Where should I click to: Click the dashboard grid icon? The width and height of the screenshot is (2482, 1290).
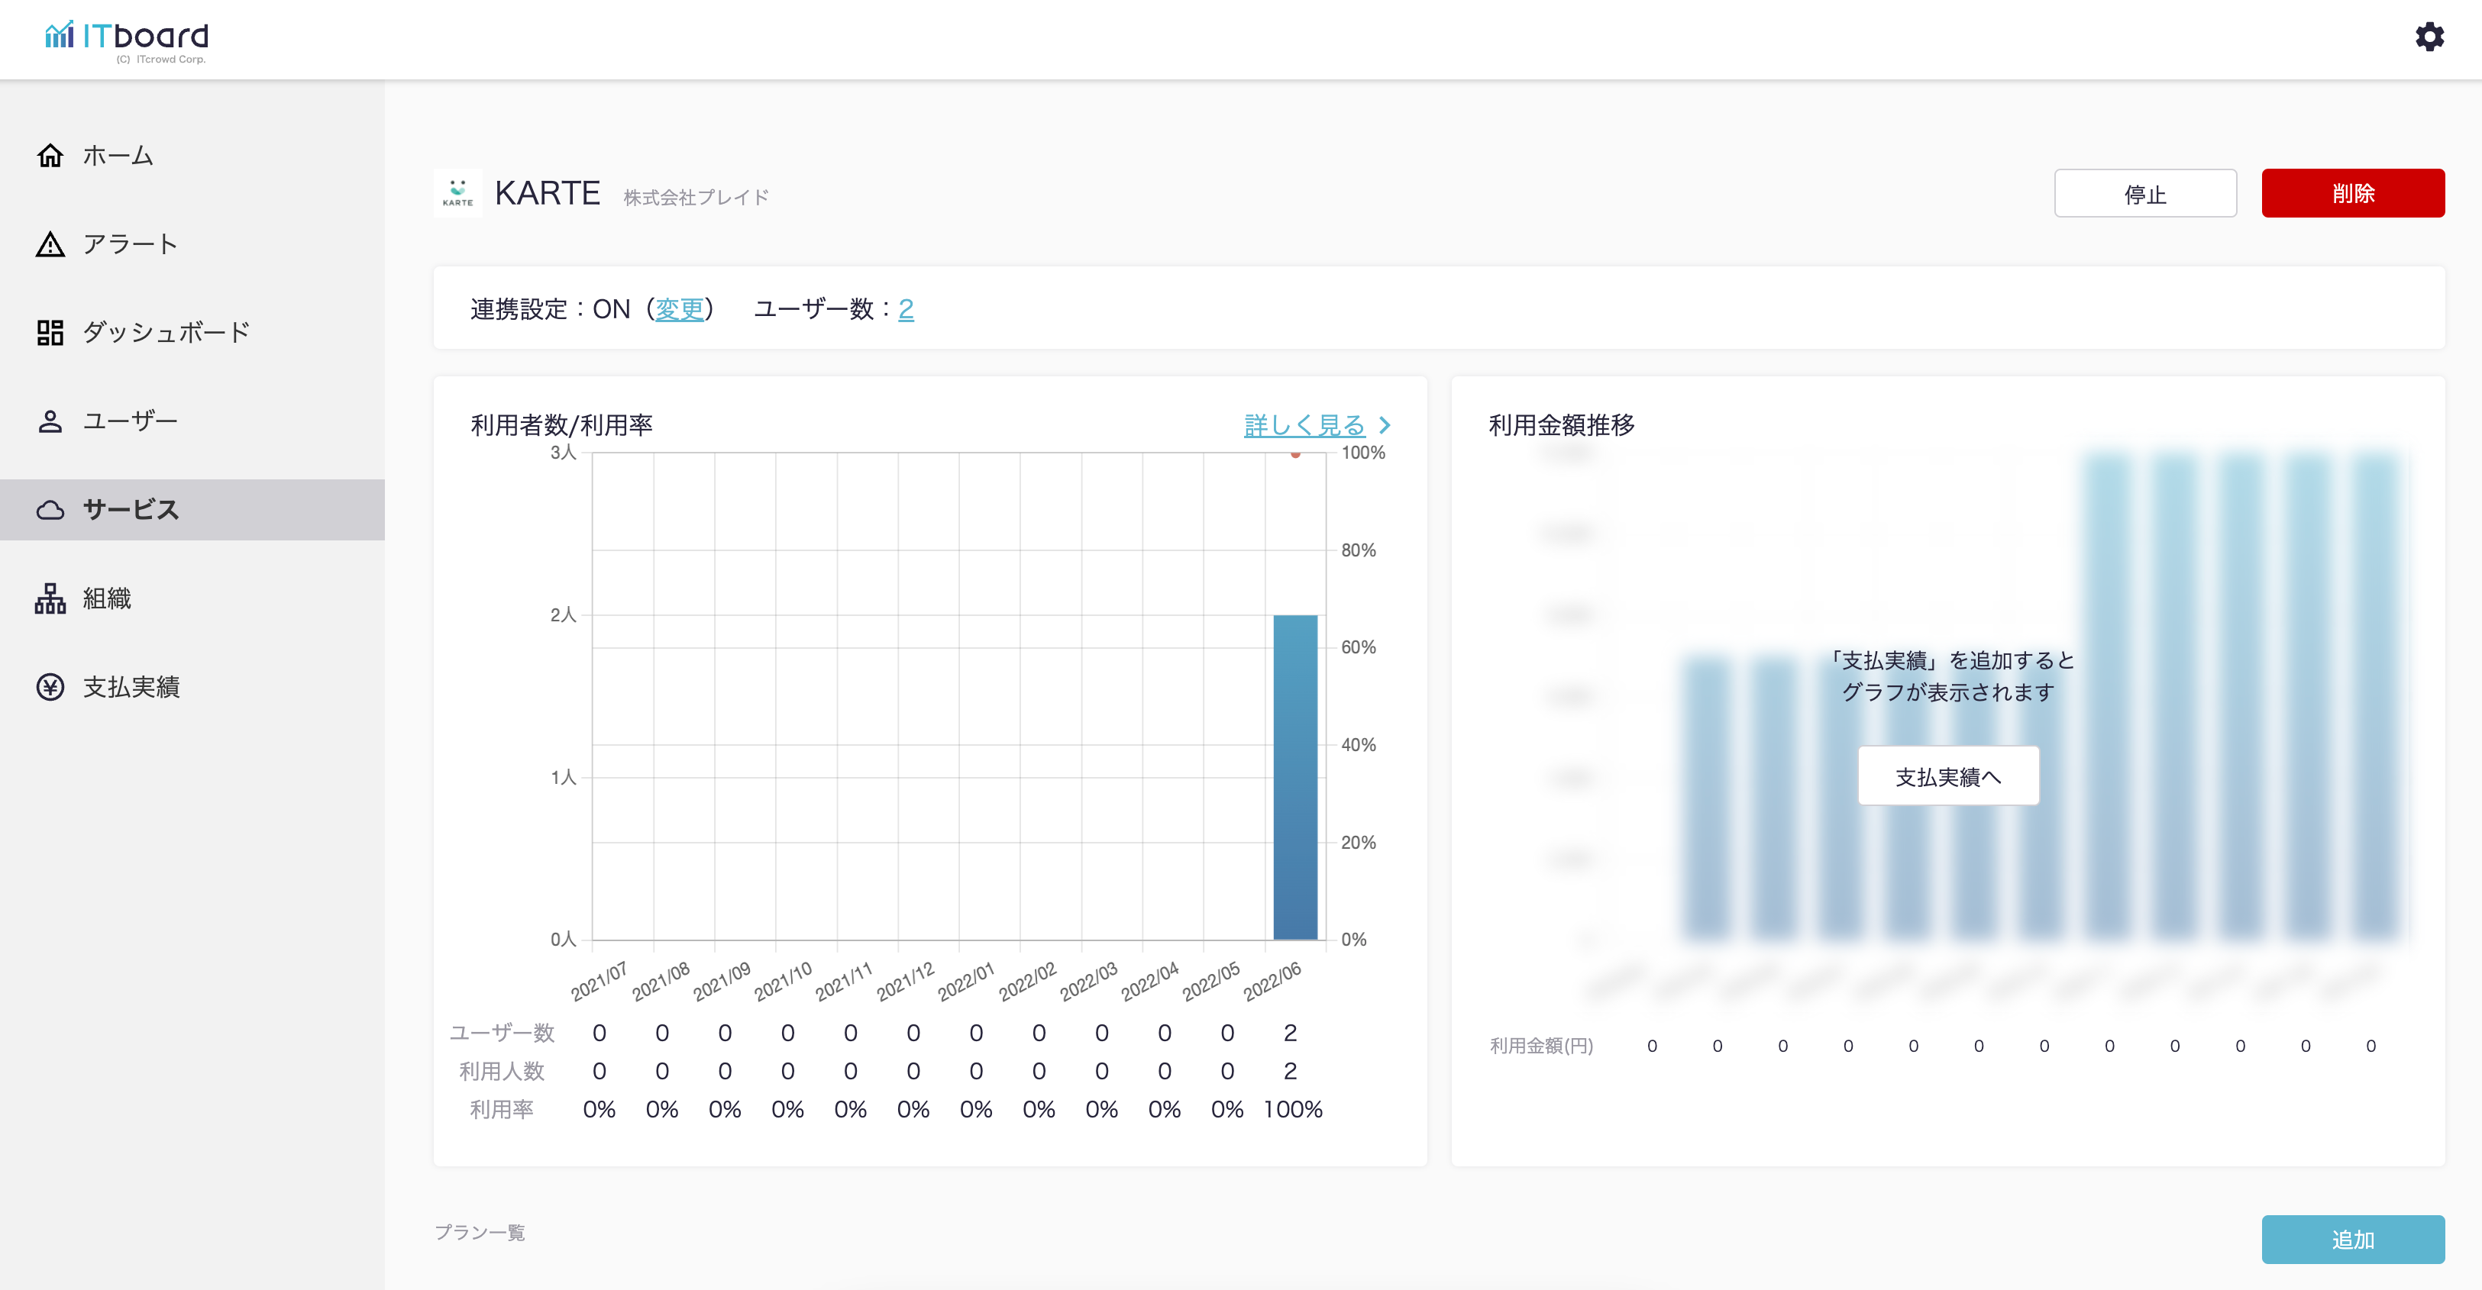(50, 333)
